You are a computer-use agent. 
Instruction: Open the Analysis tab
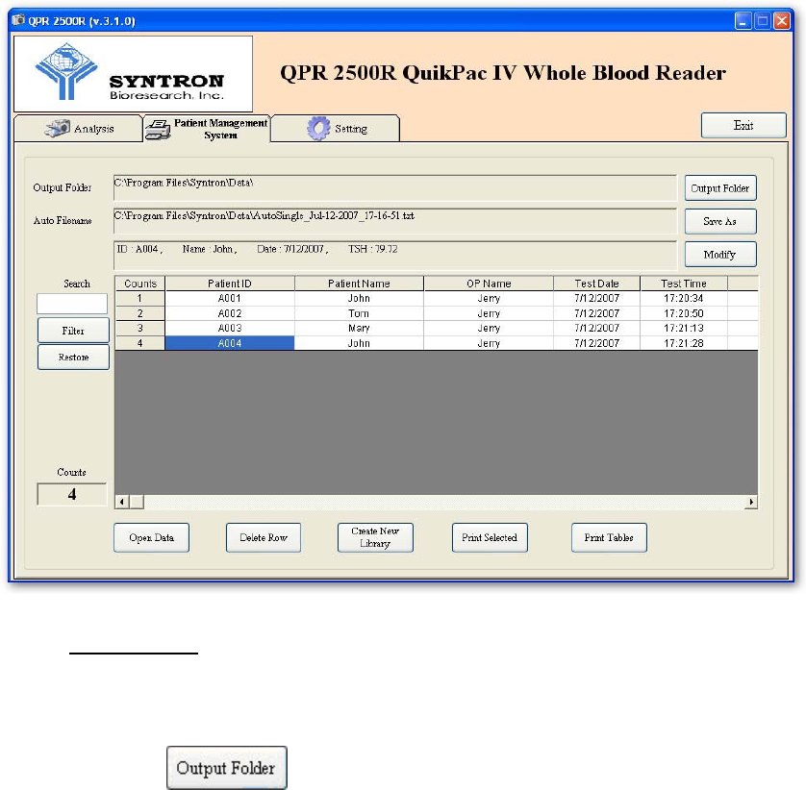tap(78, 129)
